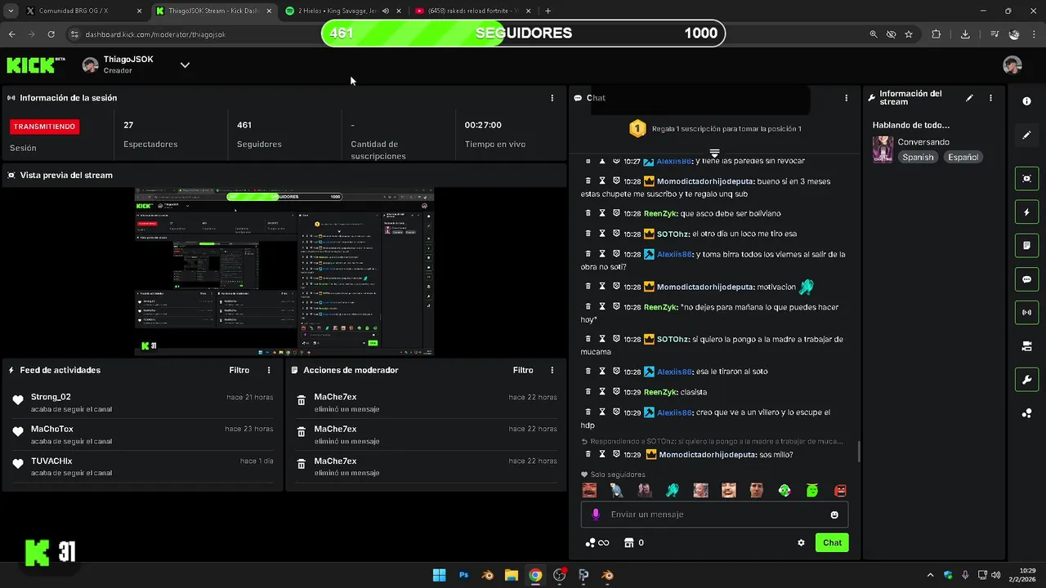Click username Momodictadorhijodeputa on motivacion message
Image resolution: width=1046 pixels, height=588 pixels.
click(x=705, y=287)
